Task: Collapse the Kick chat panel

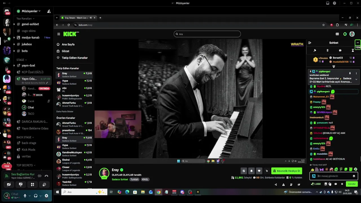Action: (310, 43)
